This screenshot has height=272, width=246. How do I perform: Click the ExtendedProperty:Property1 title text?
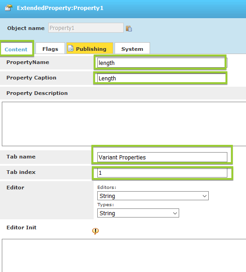tap(60, 8)
